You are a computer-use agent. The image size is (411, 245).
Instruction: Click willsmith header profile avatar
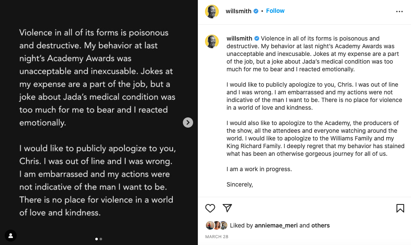coord(212,12)
